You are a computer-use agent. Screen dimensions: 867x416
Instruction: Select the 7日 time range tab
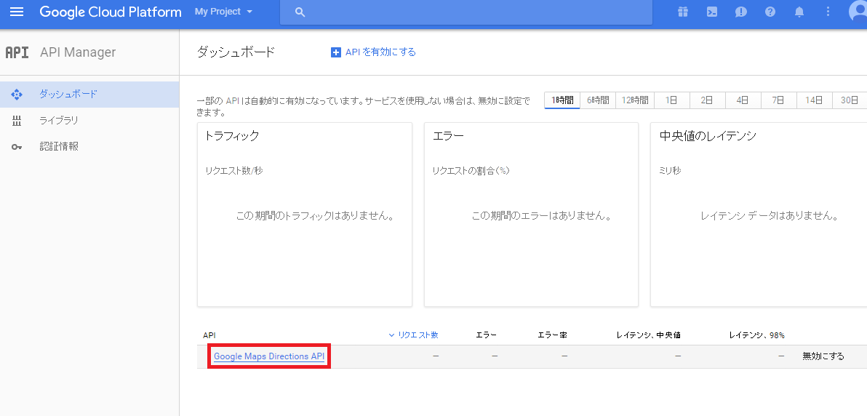coord(778,100)
